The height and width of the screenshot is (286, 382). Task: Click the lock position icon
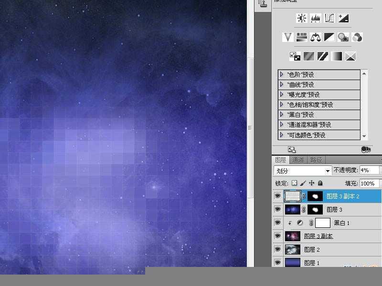pos(312,183)
